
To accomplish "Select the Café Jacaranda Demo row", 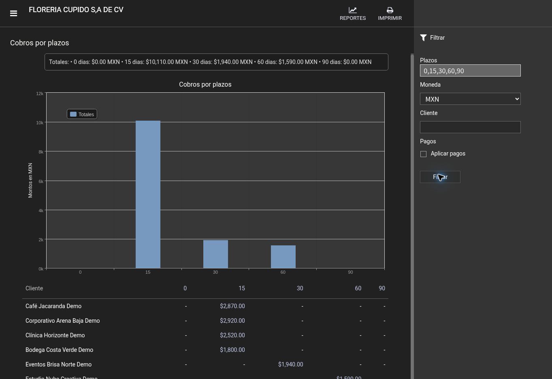I will pyautogui.click(x=205, y=306).
